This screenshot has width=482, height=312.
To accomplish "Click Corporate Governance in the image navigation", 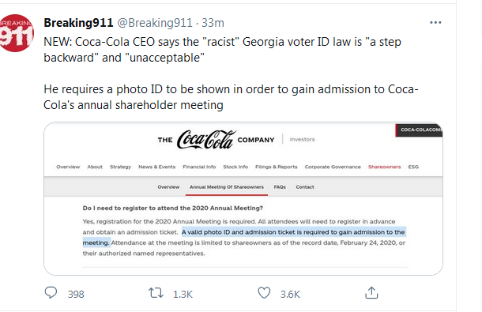I will click(333, 167).
